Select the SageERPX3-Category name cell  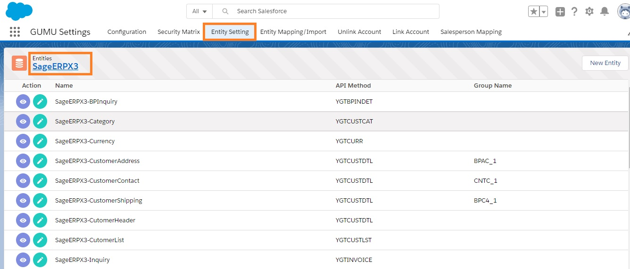85,121
